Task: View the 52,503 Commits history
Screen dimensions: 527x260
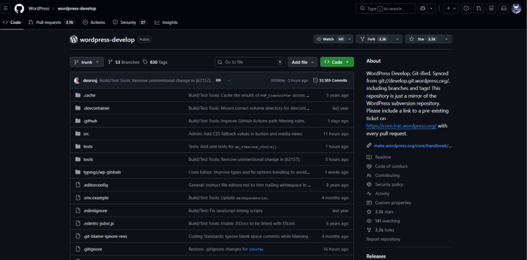Action: [330, 81]
